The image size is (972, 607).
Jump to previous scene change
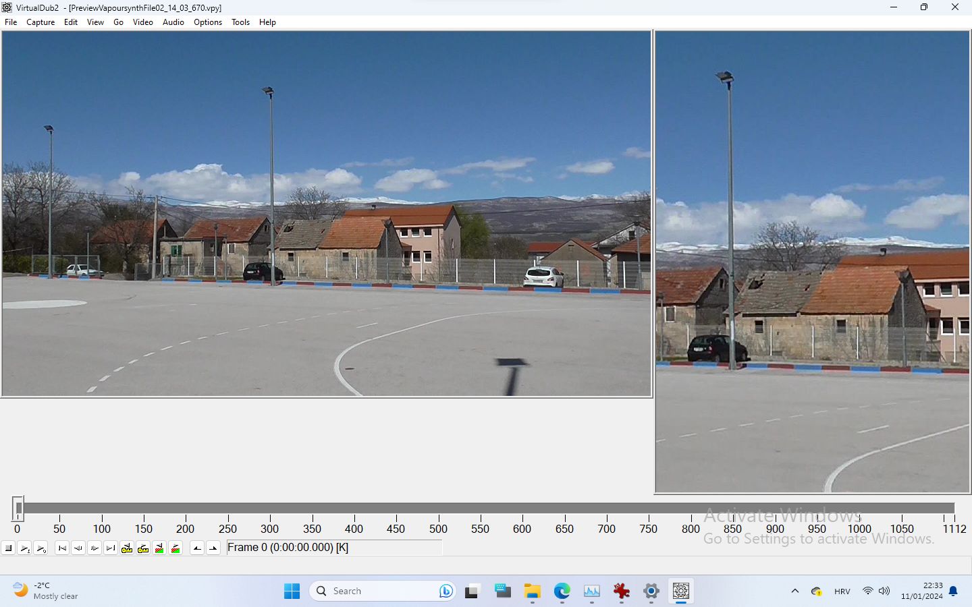159,548
